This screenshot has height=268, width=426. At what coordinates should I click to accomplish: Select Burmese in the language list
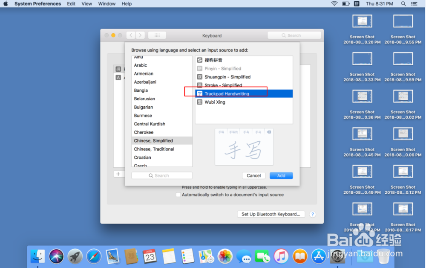tap(162, 115)
